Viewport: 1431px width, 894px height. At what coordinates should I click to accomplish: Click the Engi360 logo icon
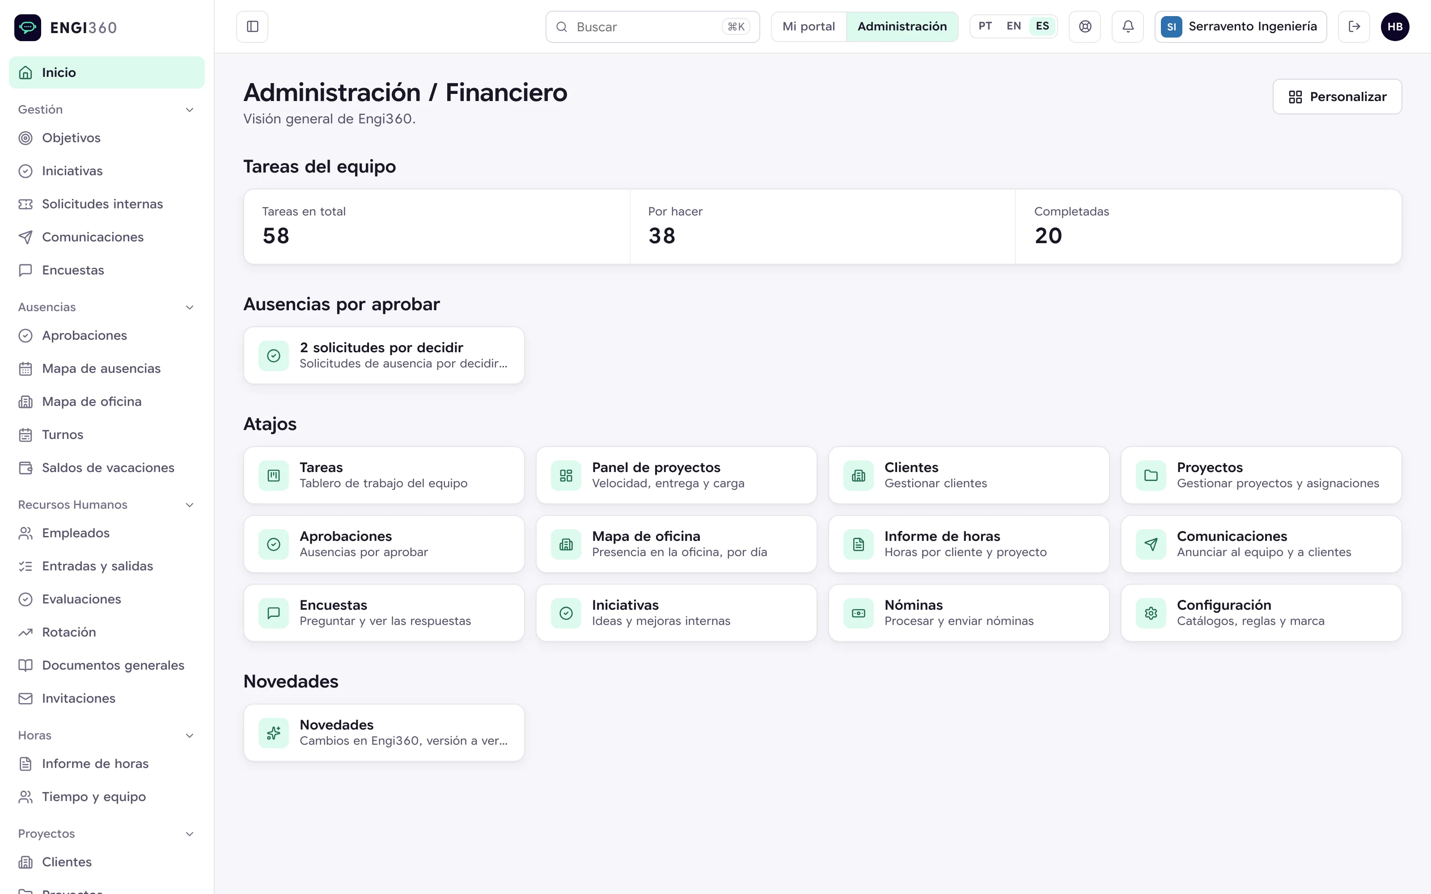(28, 27)
